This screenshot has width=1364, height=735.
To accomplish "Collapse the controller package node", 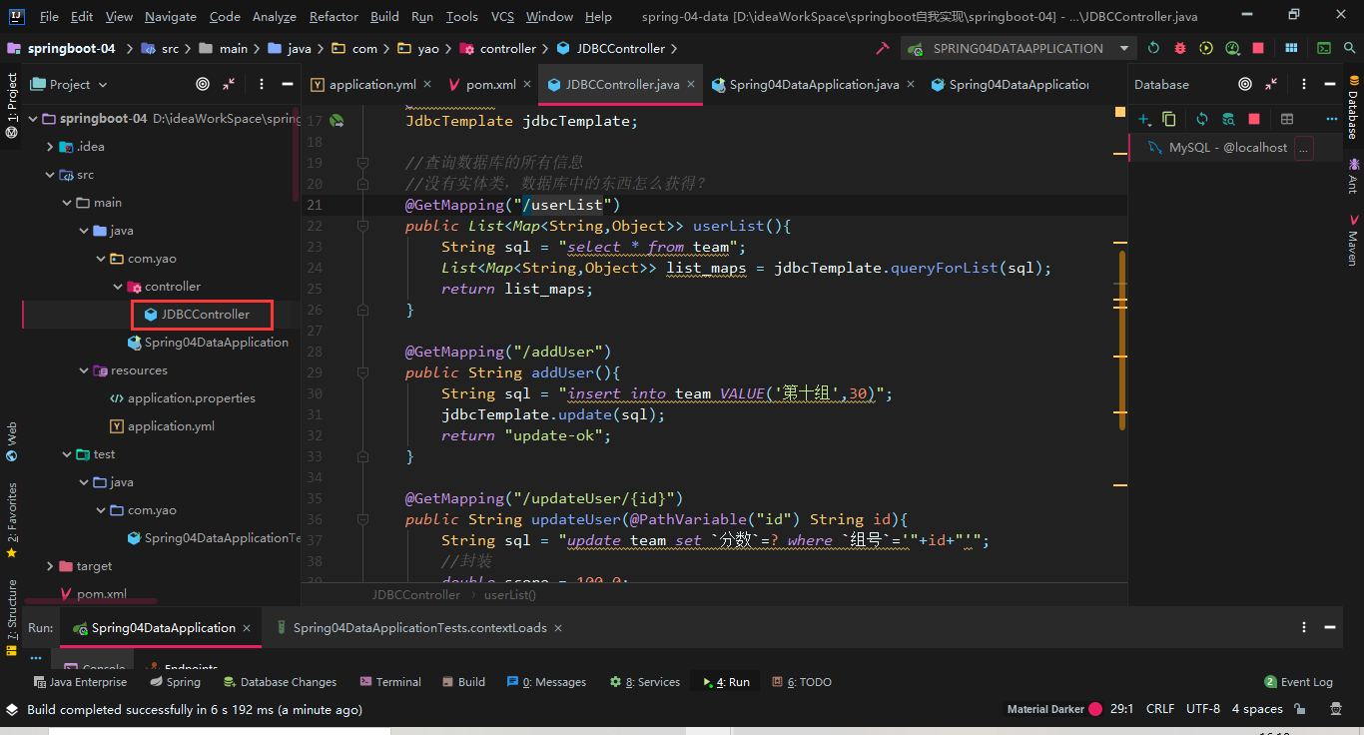I will click(x=118, y=286).
